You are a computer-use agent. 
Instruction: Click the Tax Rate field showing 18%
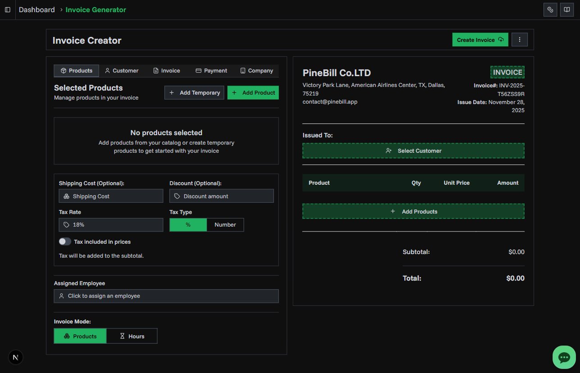(111, 225)
